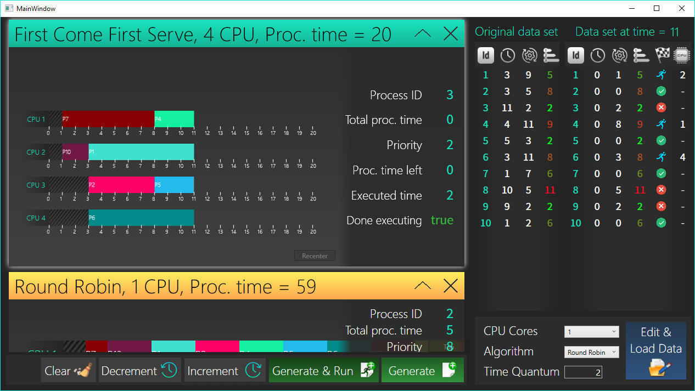The image size is (695, 391).
Task: Click the clock arrival-time icon in original data set
Action: 507,55
